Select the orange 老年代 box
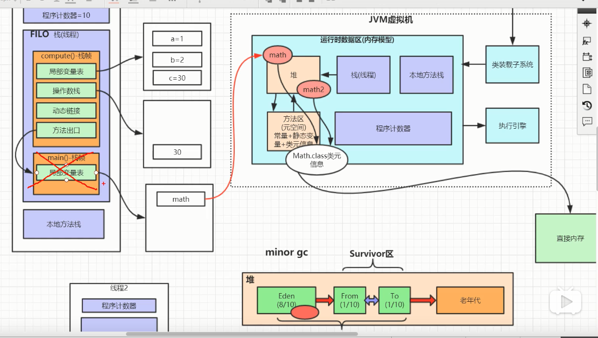Screen dimensions: 598x338 pyautogui.click(x=470, y=300)
